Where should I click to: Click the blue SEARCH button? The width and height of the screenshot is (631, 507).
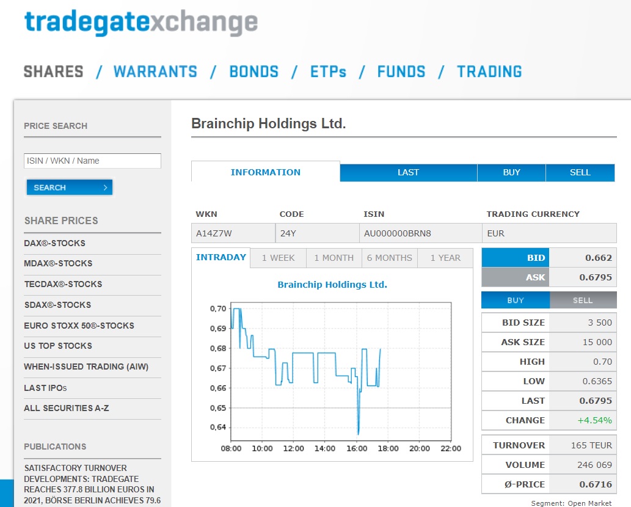[x=69, y=188]
